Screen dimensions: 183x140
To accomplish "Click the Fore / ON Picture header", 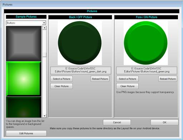I will (147, 17).
